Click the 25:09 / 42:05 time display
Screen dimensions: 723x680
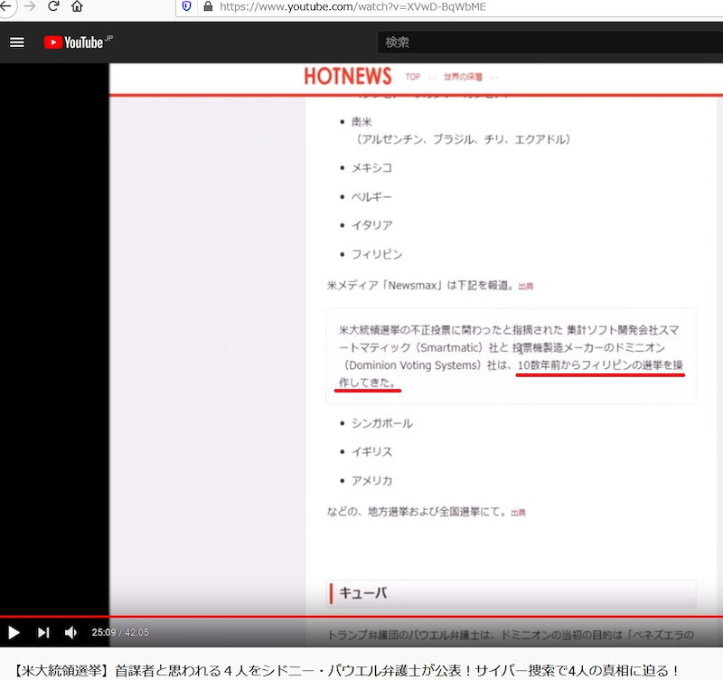(x=120, y=632)
